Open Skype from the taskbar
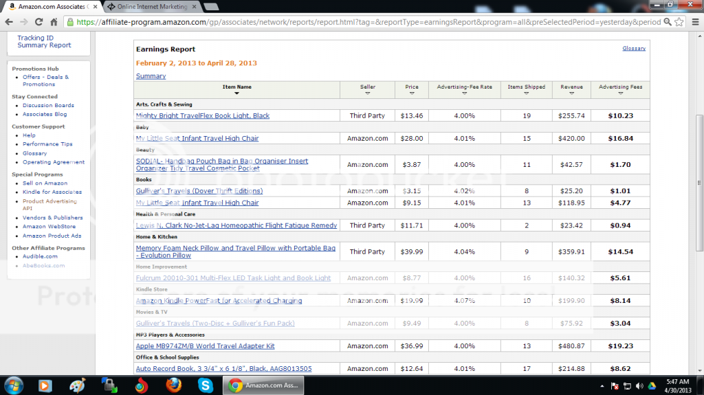This screenshot has width=704, height=395. (x=205, y=385)
